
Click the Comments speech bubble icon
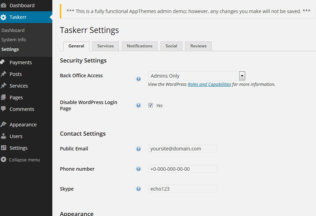(3, 109)
